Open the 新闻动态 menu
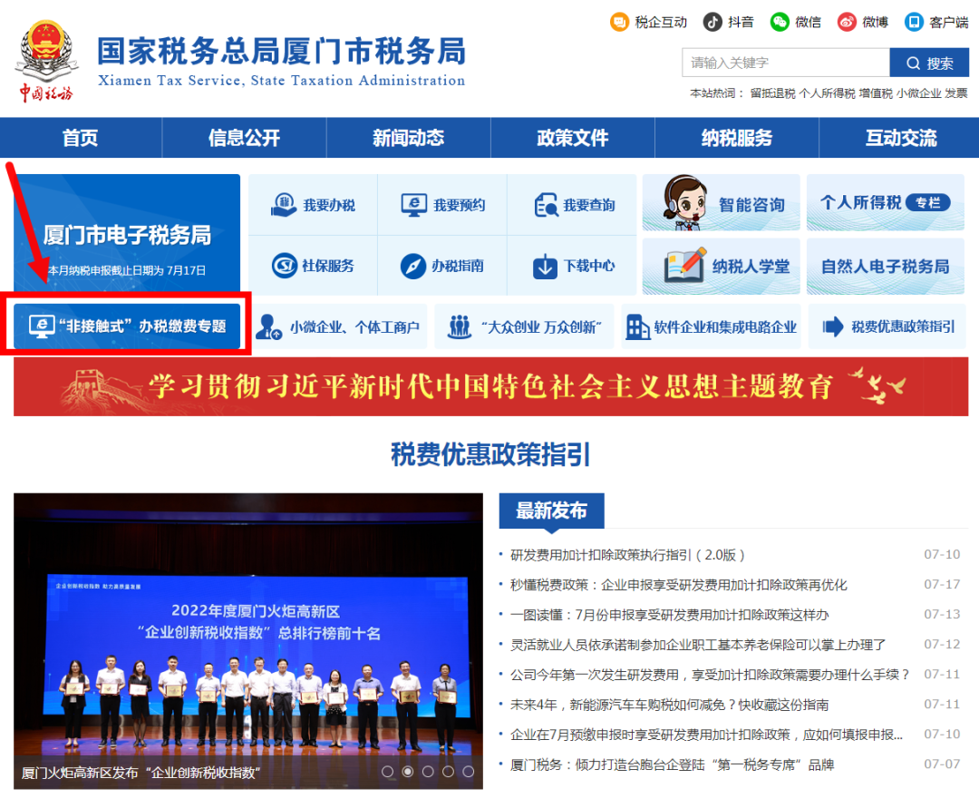Screen dimensions: 979x808 (x=408, y=137)
